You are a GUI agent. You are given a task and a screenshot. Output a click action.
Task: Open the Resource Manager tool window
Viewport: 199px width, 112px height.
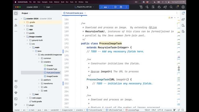(16, 25)
